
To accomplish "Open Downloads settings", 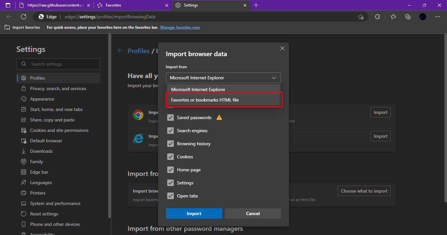I will pyautogui.click(x=58, y=151).
